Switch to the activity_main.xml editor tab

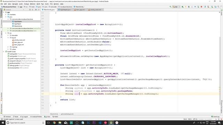(x=95, y=10)
